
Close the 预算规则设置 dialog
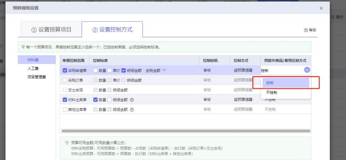[x=321, y=8]
